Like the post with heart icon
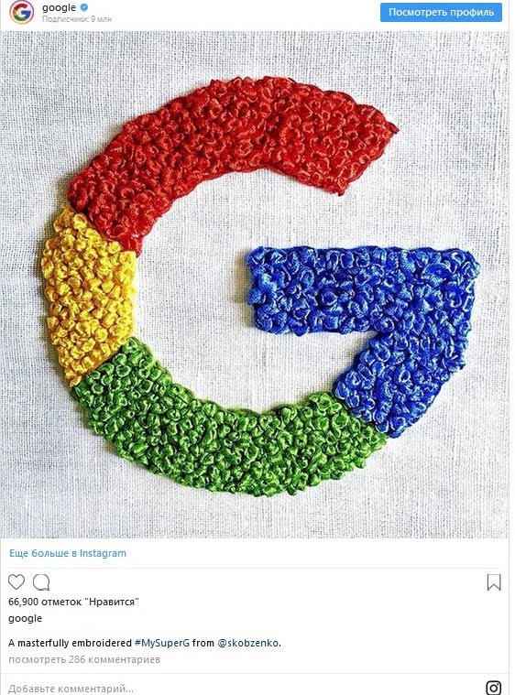This screenshot has height=695, width=515. pyautogui.click(x=16, y=582)
